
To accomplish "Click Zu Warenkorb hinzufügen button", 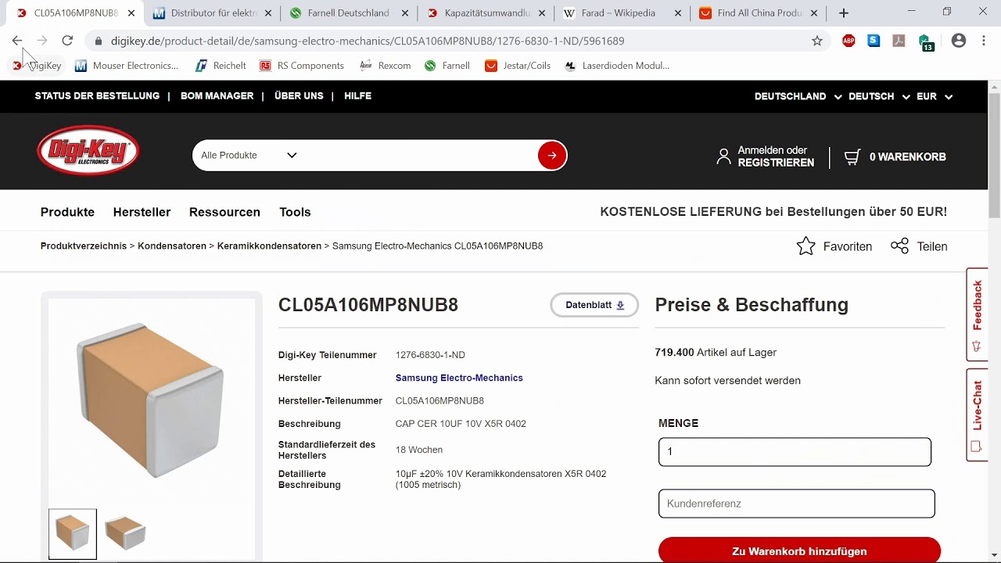I will 799,550.
